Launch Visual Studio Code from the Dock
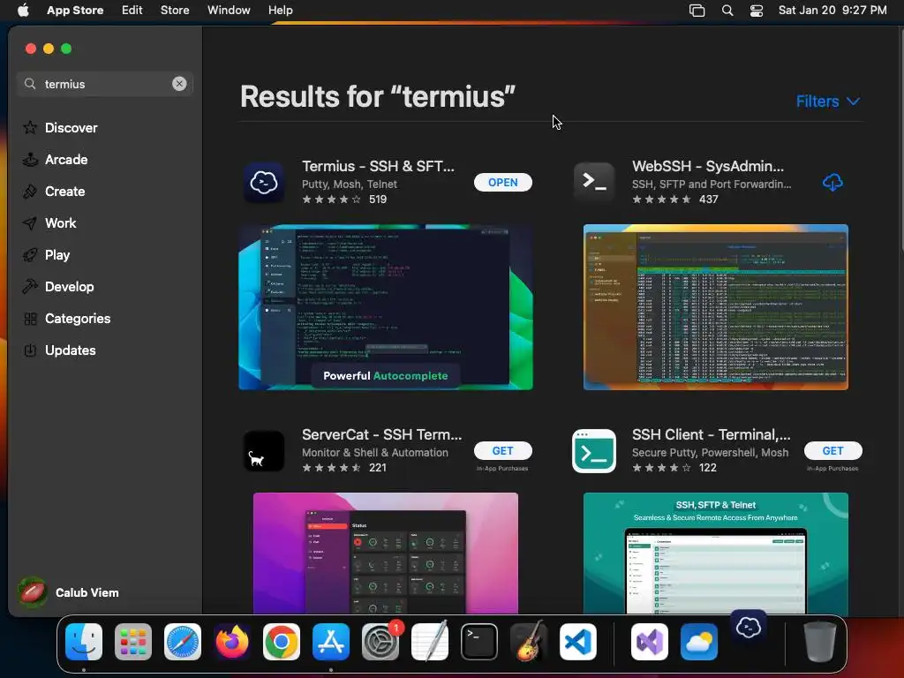The width and height of the screenshot is (904, 678). click(578, 642)
